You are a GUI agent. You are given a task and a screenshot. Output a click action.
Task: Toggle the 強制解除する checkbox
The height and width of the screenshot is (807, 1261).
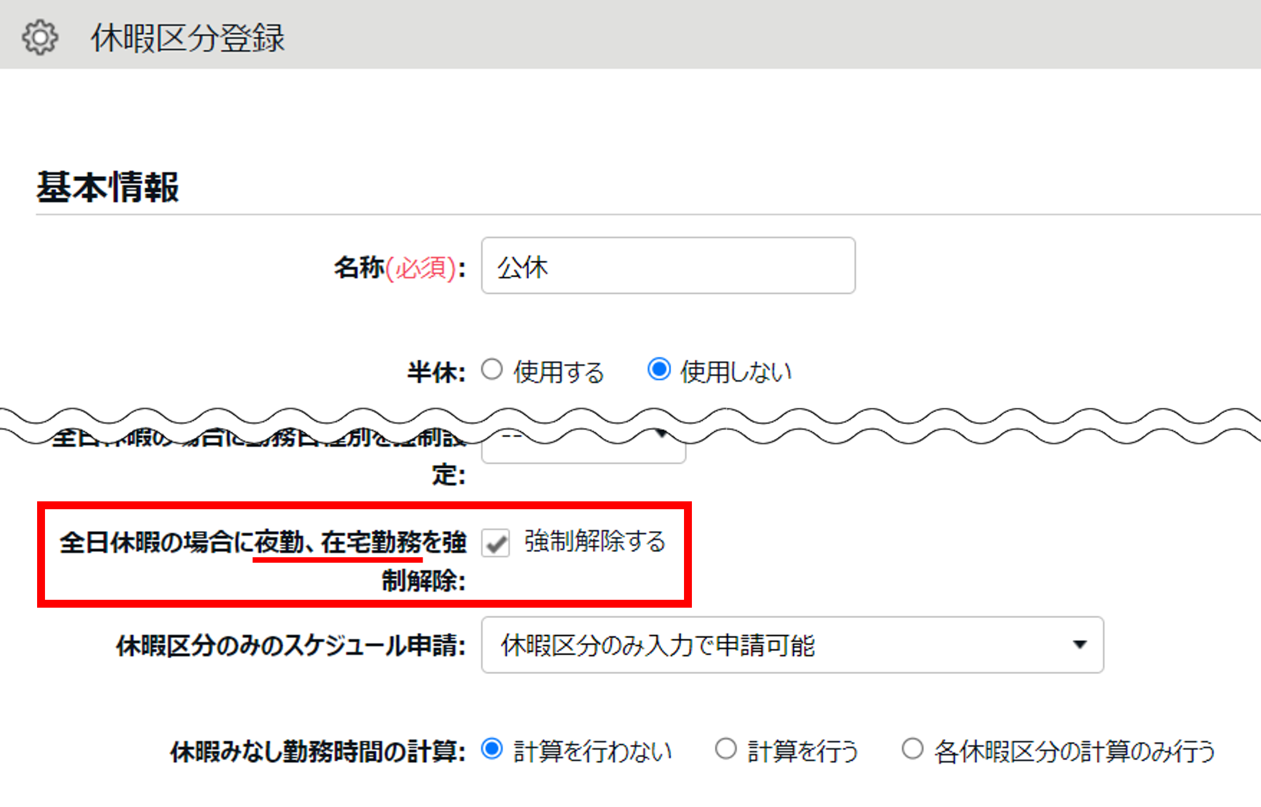pos(496,543)
